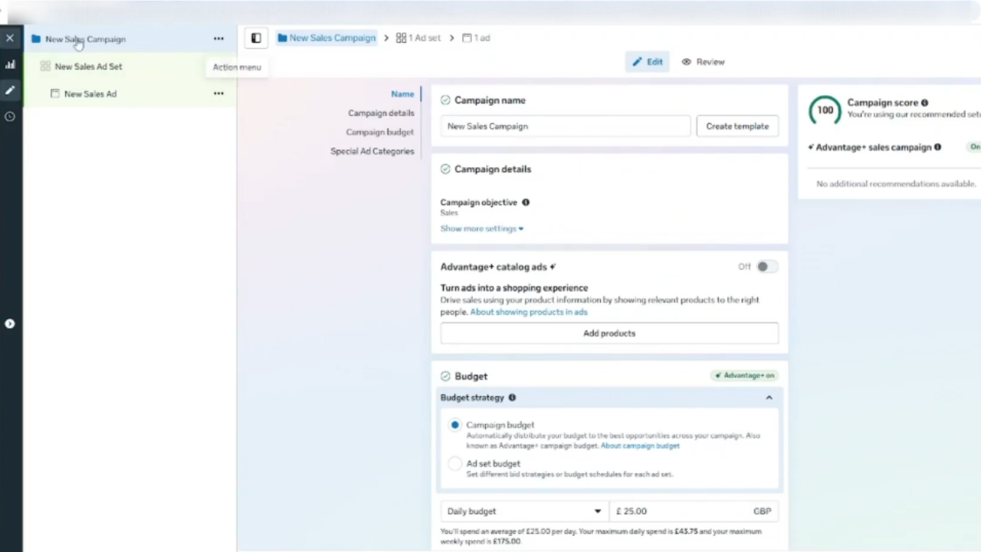981x552 pixels.
Task: Open the three-dot menu for New Sales Ad
Action: click(x=218, y=94)
